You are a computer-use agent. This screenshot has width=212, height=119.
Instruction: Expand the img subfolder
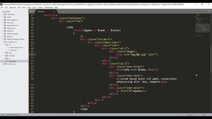4,53
